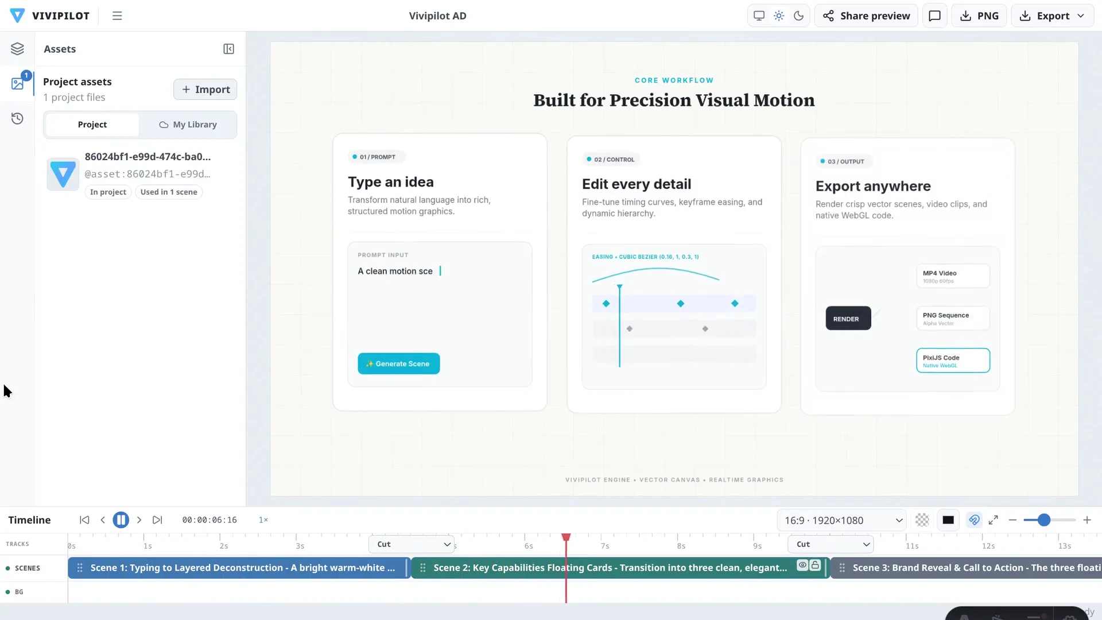Screen dimensions: 1102x620
Task: Click the 'PNG Sequence' output card
Action: point(953,319)
